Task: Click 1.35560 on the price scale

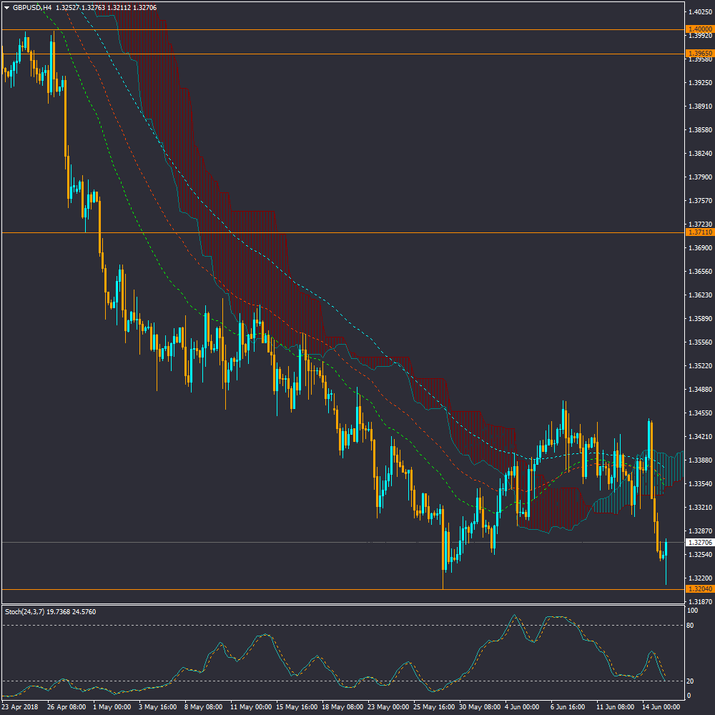Action: click(x=701, y=342)
